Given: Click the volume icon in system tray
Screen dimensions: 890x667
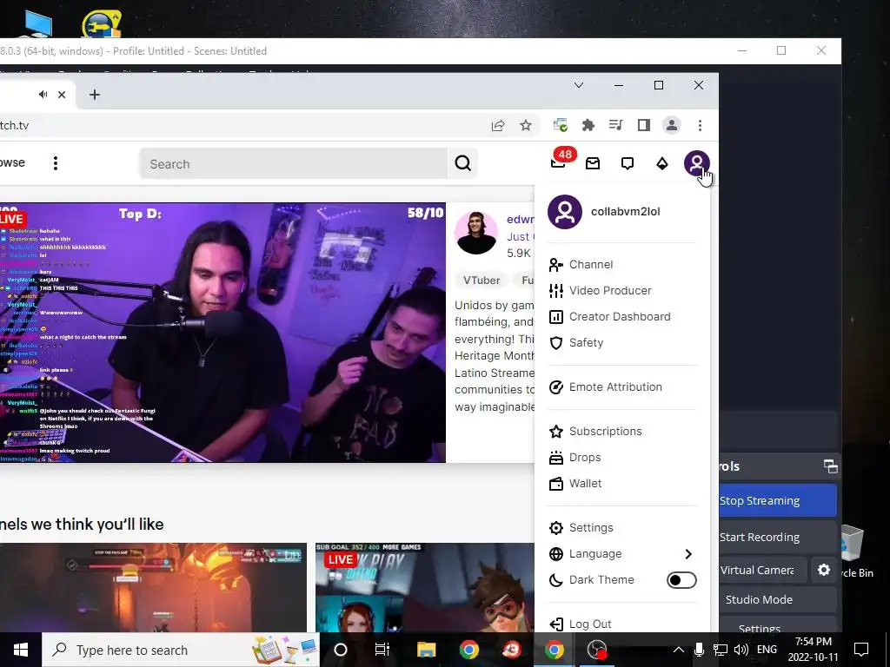Looking at the screenshot, I should (741, 650).
